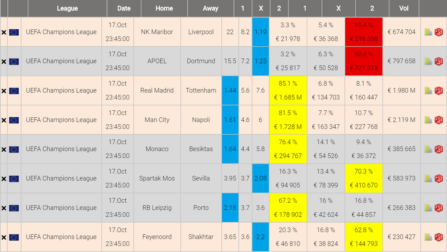
Task: Click dice icon in Man City vs Napoli row
Action: pos(438,120)
